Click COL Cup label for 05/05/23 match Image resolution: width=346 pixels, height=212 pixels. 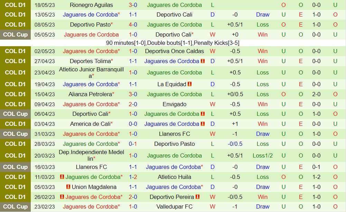tap(15, 34)
